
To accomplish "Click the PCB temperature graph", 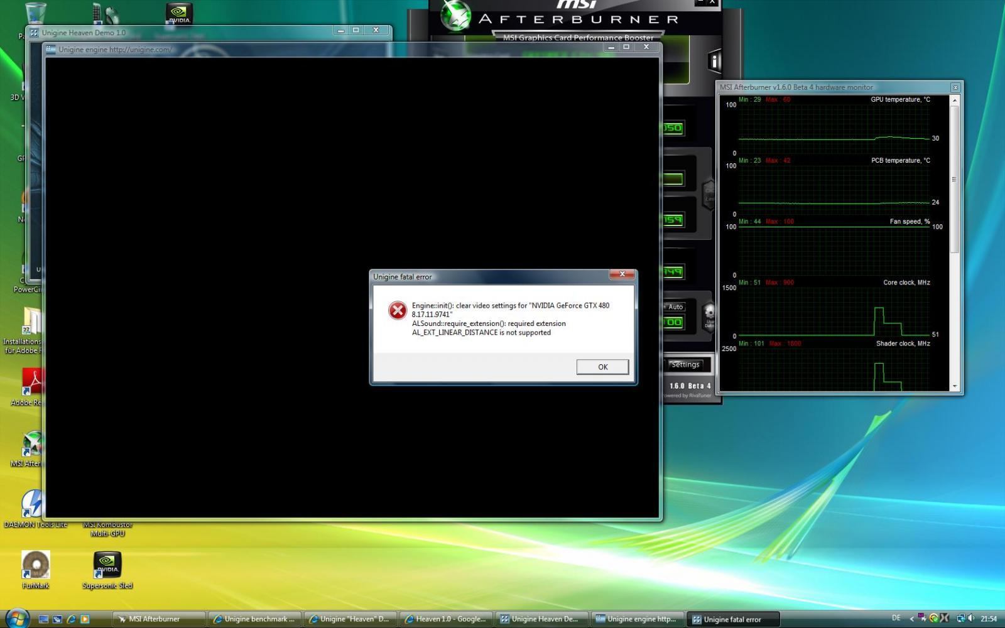I will tap(834, 190).
